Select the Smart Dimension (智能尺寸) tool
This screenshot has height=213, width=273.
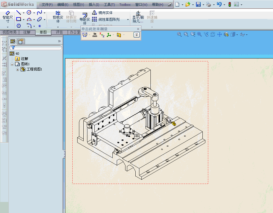[x=8, y=17]
